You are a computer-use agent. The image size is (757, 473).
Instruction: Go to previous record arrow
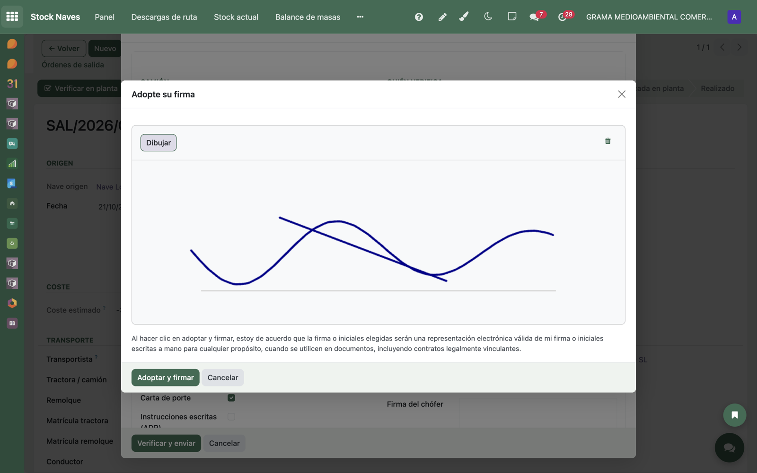[x=722, y=47]
